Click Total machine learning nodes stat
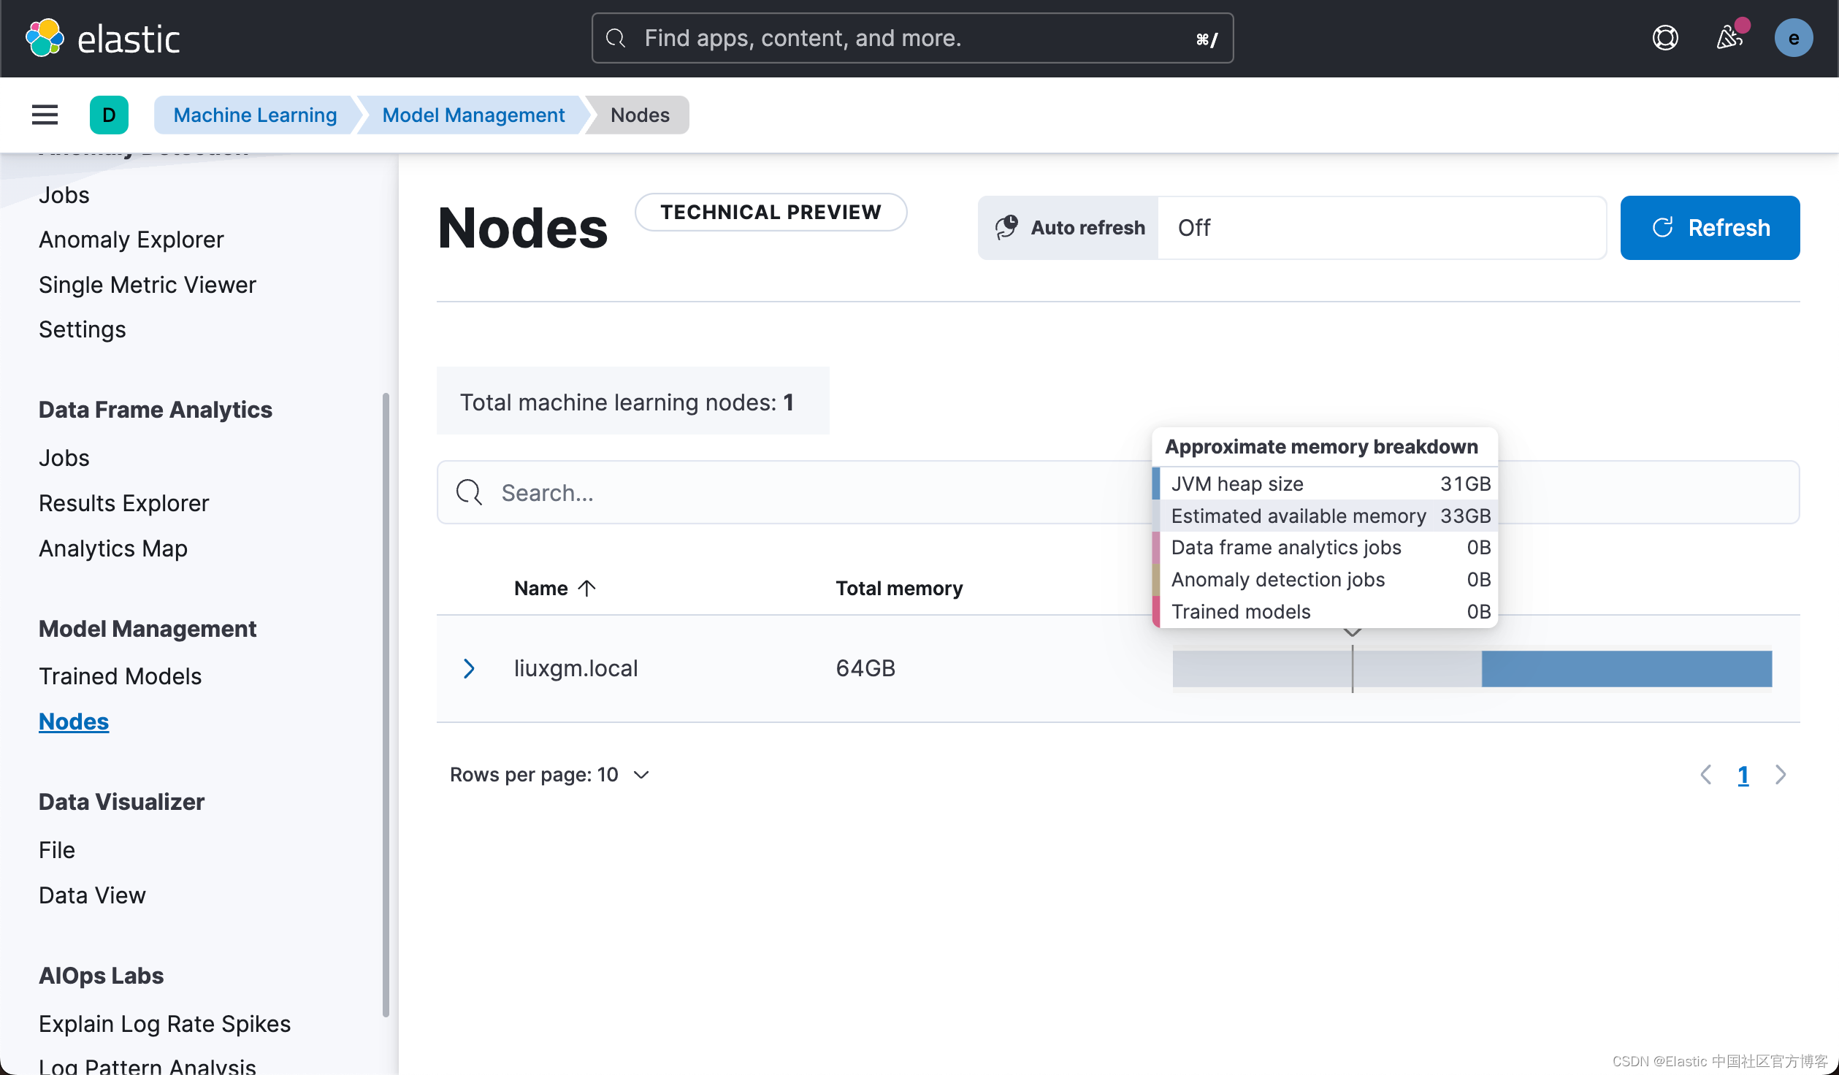 click(632, 401)
